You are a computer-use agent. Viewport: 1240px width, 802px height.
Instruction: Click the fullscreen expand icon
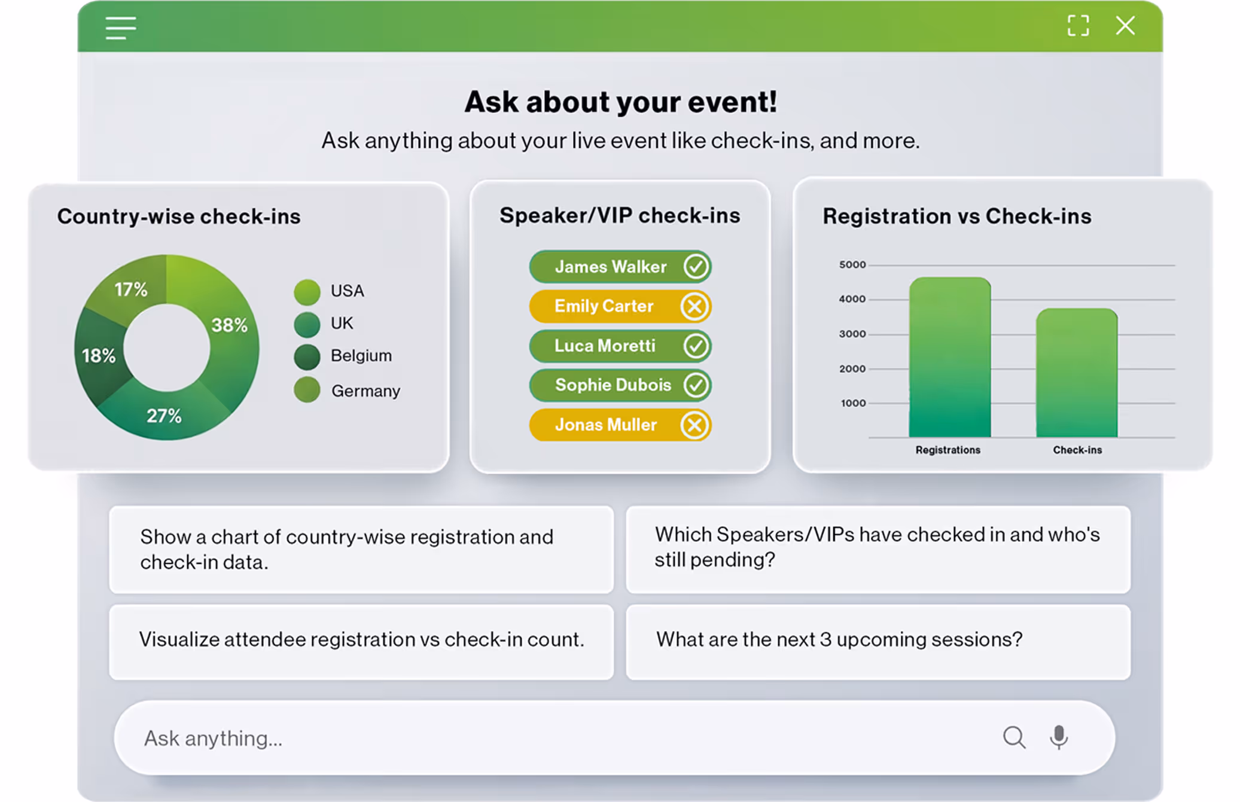point(1078,26)
